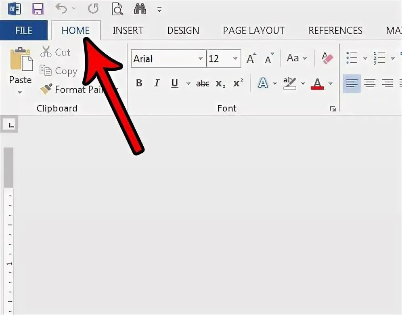Toggle Superscript formatting
The image size is (402, 315).
tap(238, 83)
